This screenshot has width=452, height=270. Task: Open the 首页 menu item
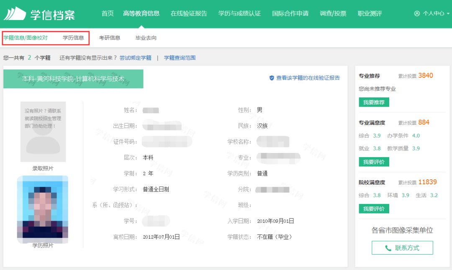107,13
